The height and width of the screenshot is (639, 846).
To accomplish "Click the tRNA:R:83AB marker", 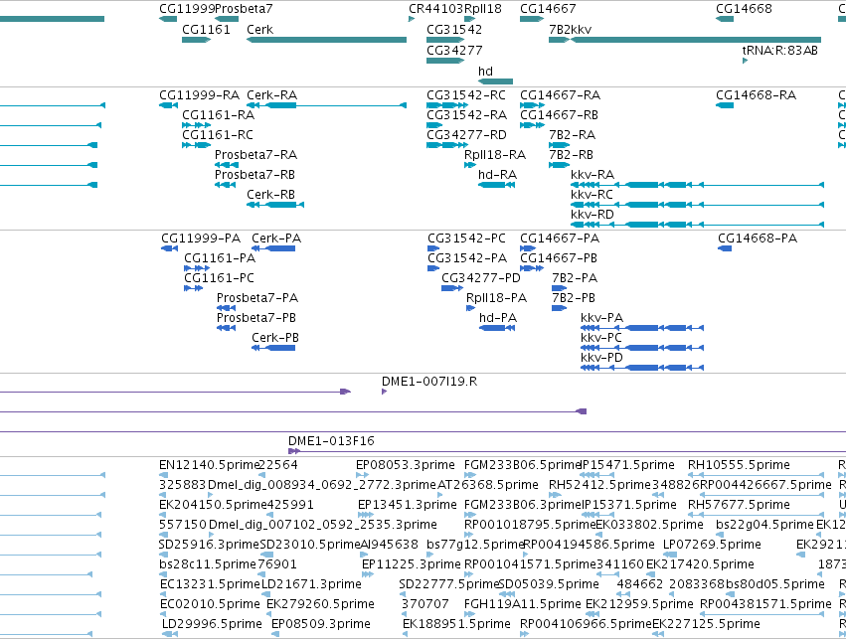I will 746,61.
